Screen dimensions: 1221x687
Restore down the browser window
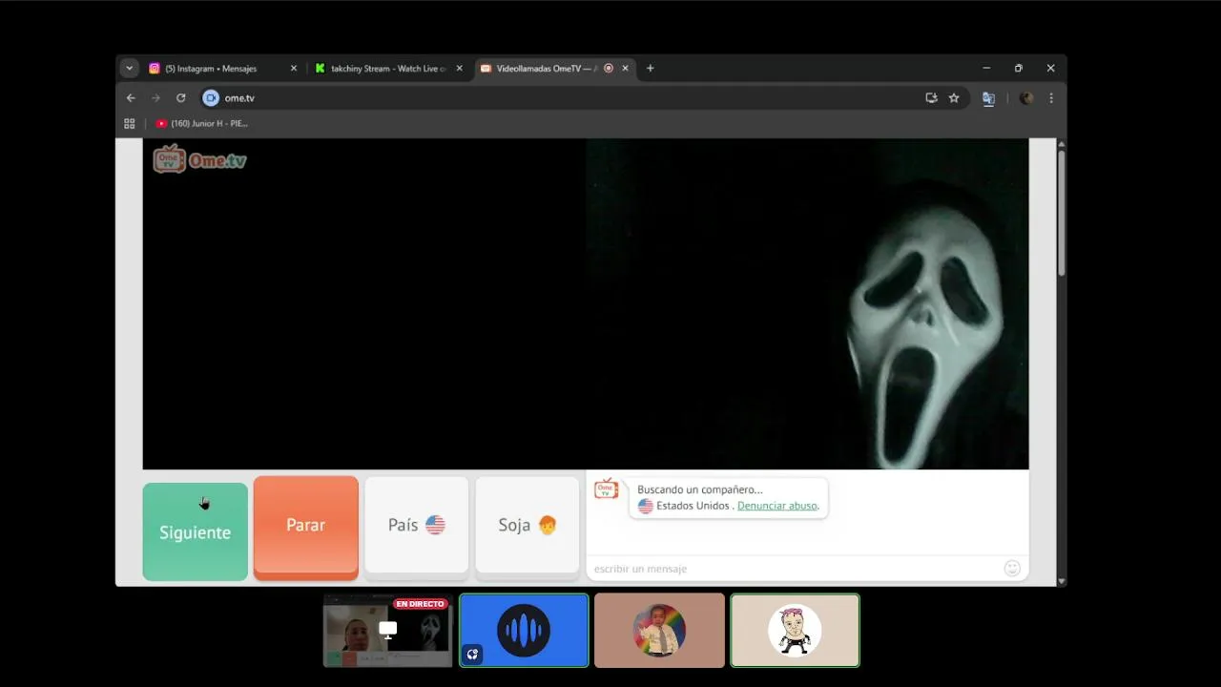[x=1019, y=69]
